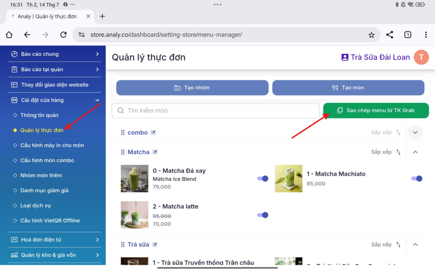Viewport: 435px width, 271px height.
Task: Grab the drag handle of combo group
Action: pos(123,133)
